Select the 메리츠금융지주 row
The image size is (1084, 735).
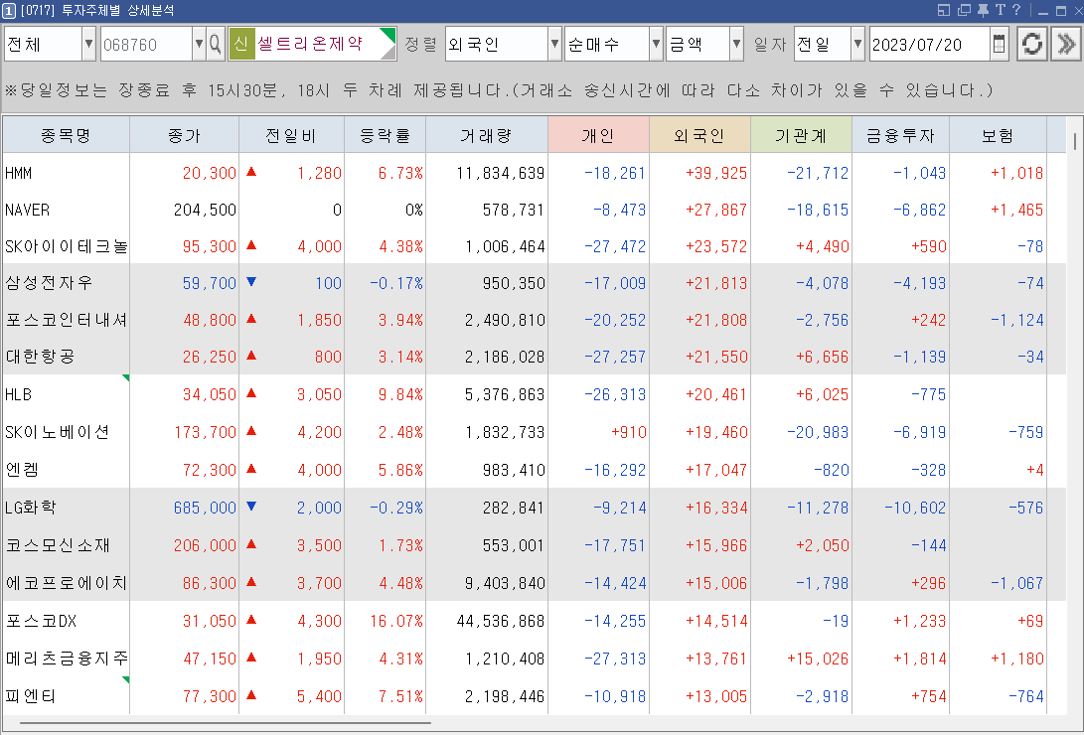click(x=535, y=658)
